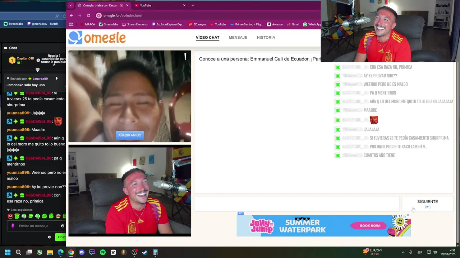The width and height of the screenshot is (460, 258).
Task: Open the 3DJuegos bookmark
Action: point(197,24)
